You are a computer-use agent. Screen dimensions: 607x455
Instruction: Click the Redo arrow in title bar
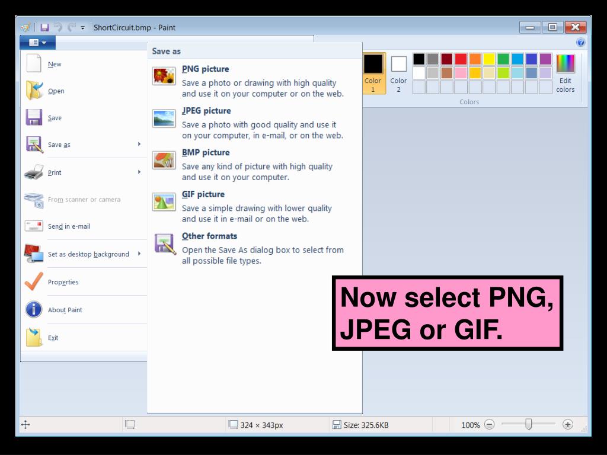pyautogui.click(x=71, y=27)
